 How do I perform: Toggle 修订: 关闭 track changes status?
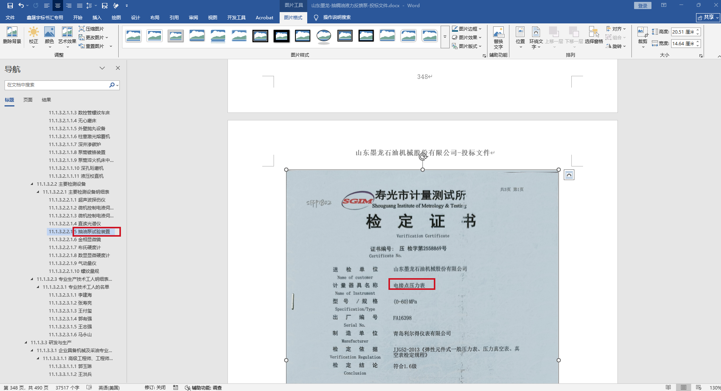click(x=155, y=388)
